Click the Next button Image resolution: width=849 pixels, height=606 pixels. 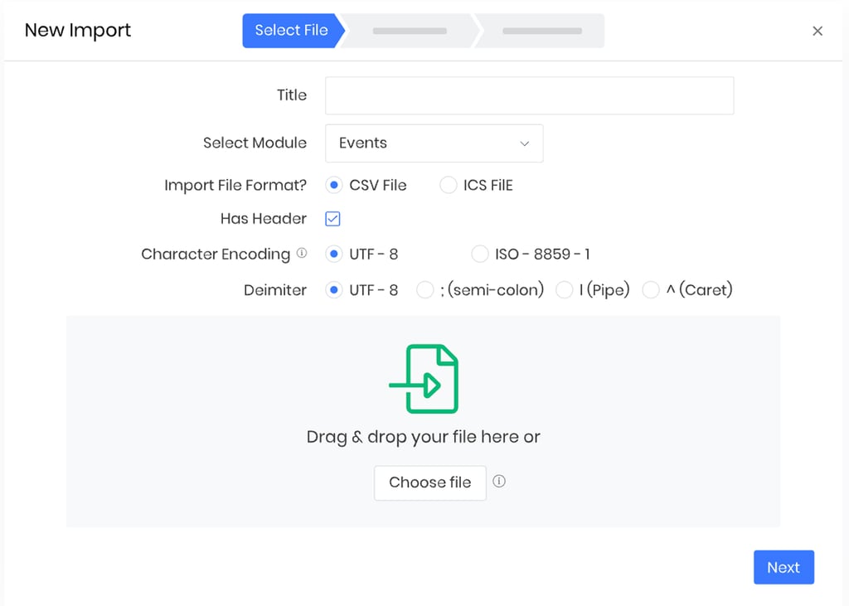783,567
